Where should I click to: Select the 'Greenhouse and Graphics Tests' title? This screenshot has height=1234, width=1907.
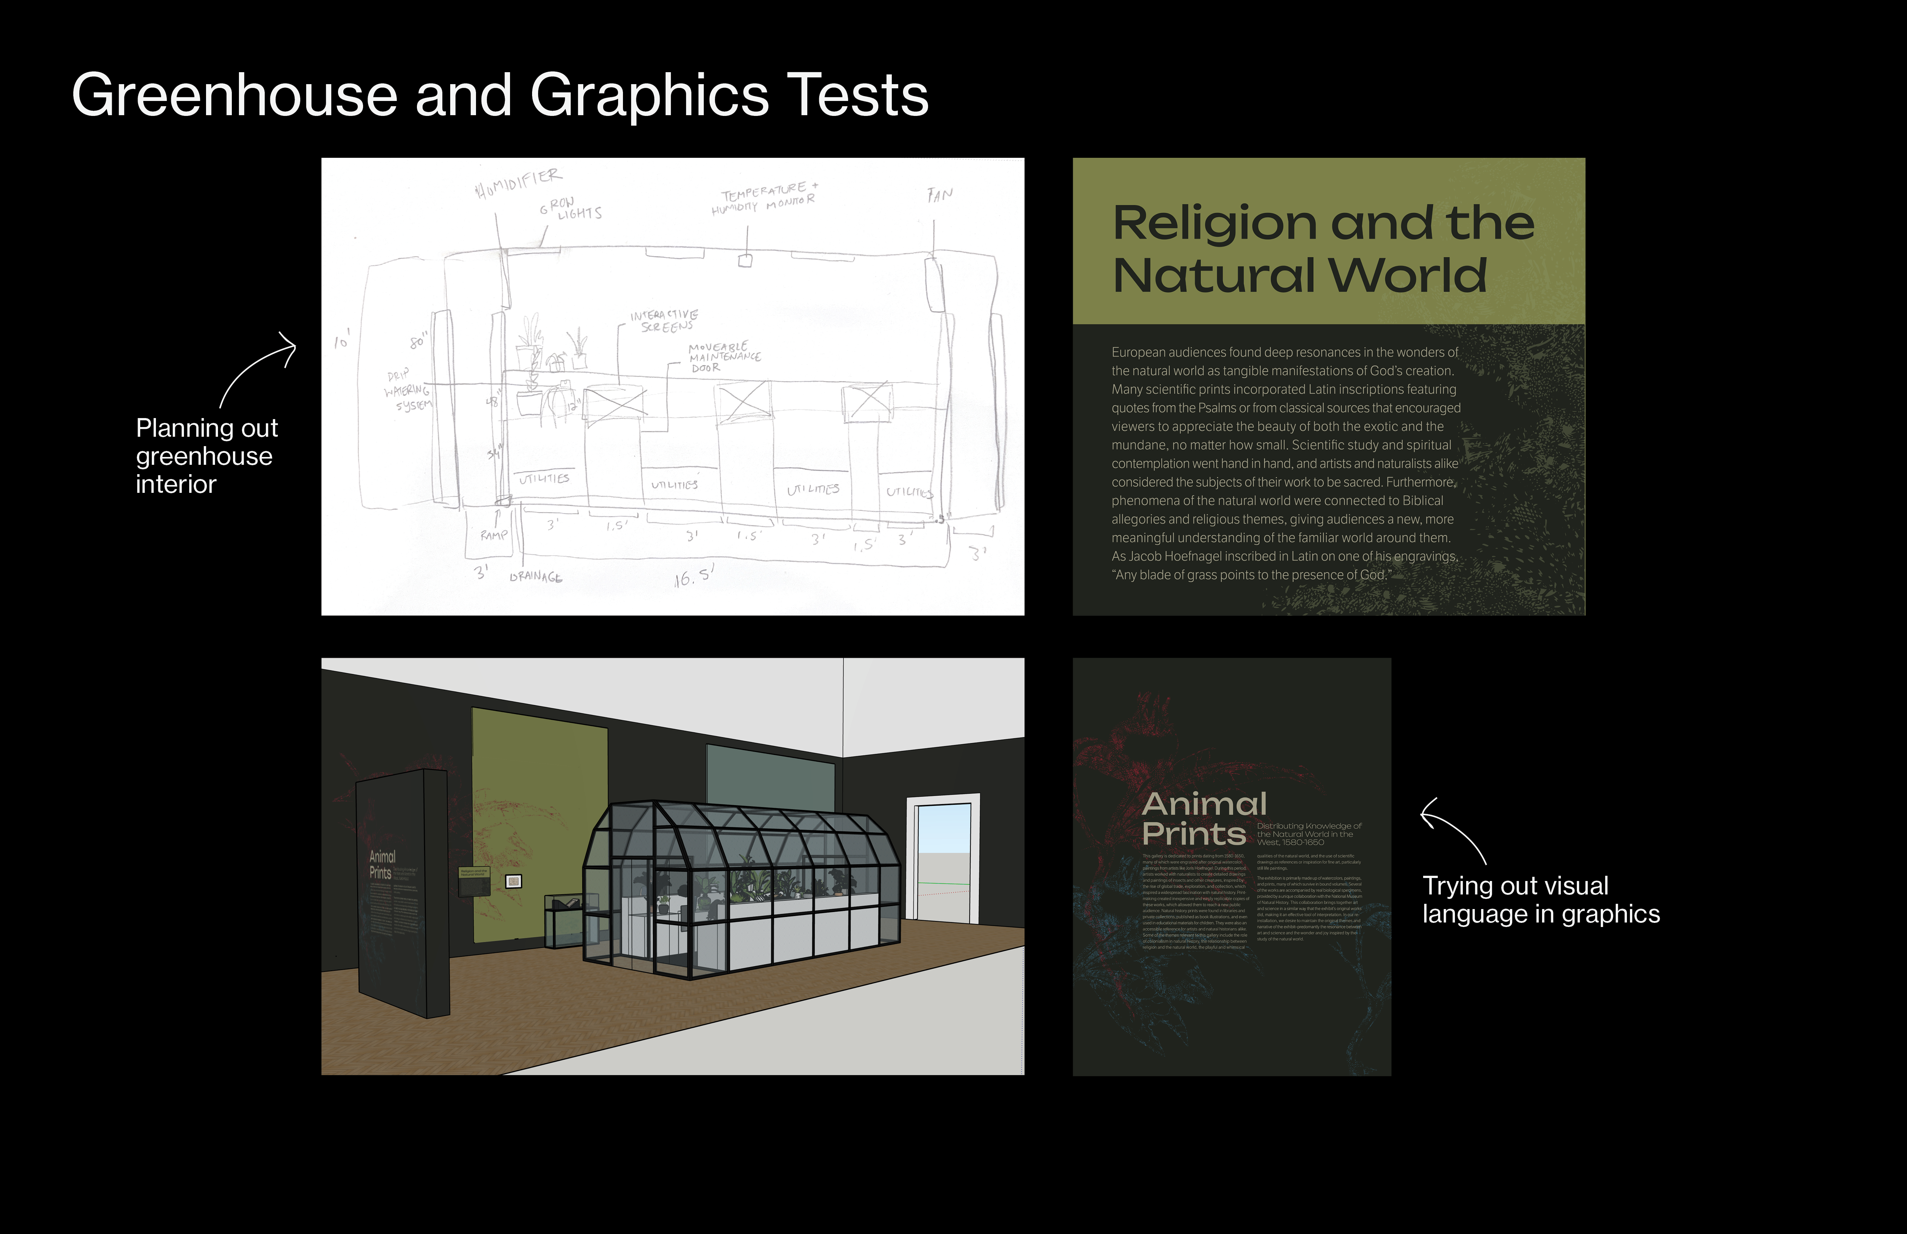coord(500,95)
